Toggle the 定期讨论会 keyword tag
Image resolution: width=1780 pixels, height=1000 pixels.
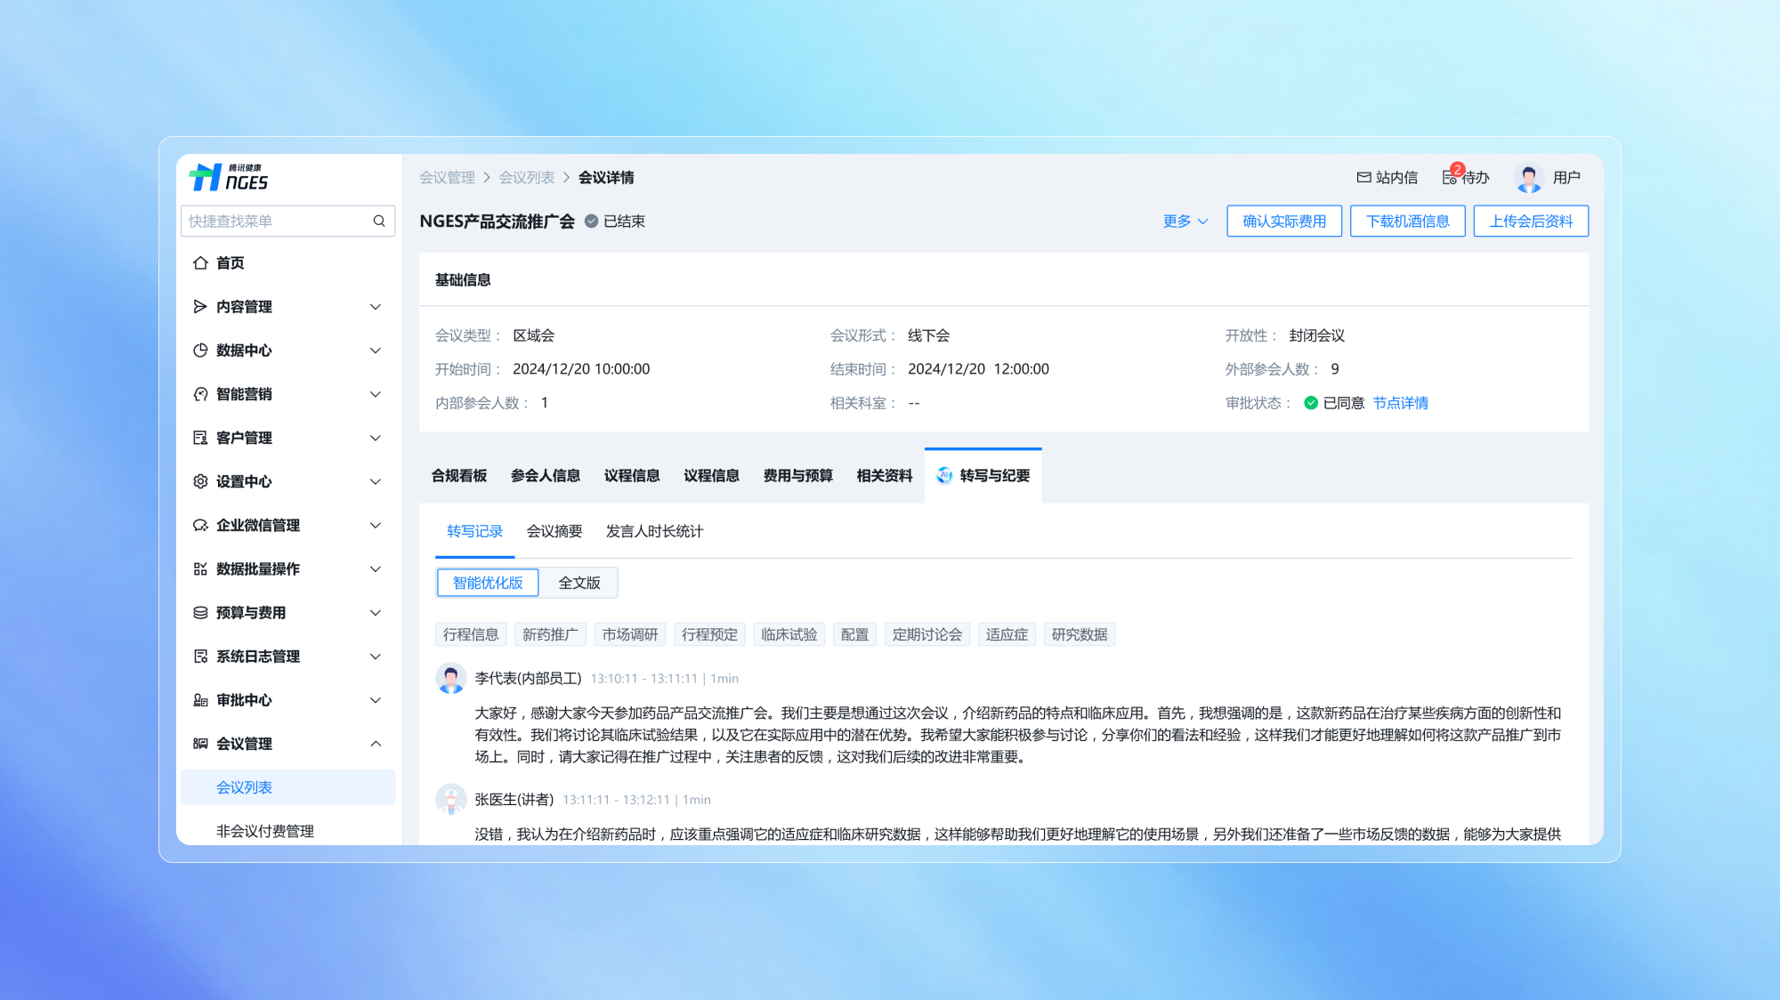coord(926,634)
